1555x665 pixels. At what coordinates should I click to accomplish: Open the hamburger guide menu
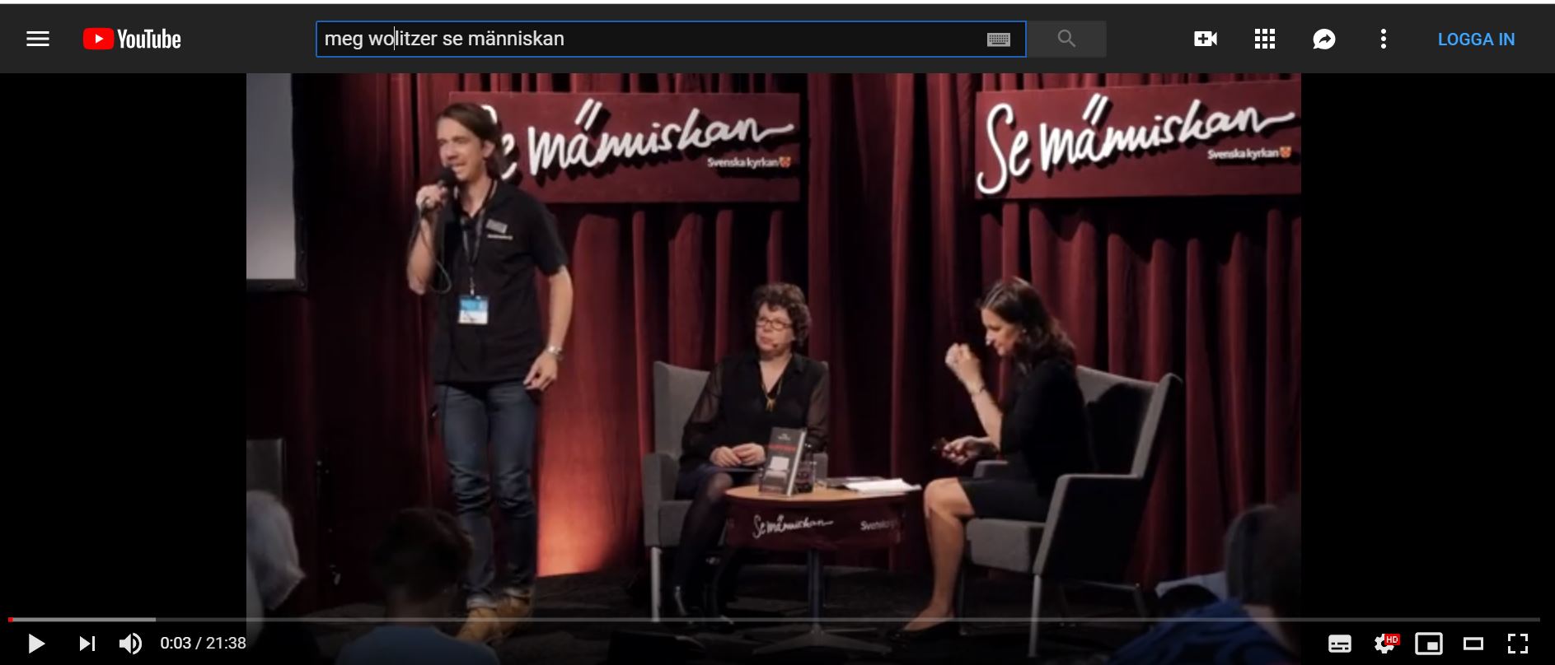[x=38, y=39]
